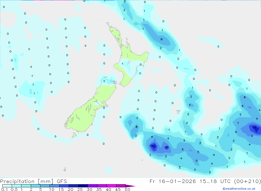The height and width of the screenshot is (191, 261).
Task: Click the '0.1' legend scale label
Action: tap(4, 189)
